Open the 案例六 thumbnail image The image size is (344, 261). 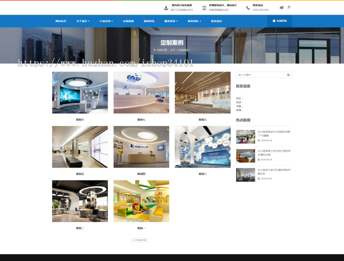click(203, 92)
